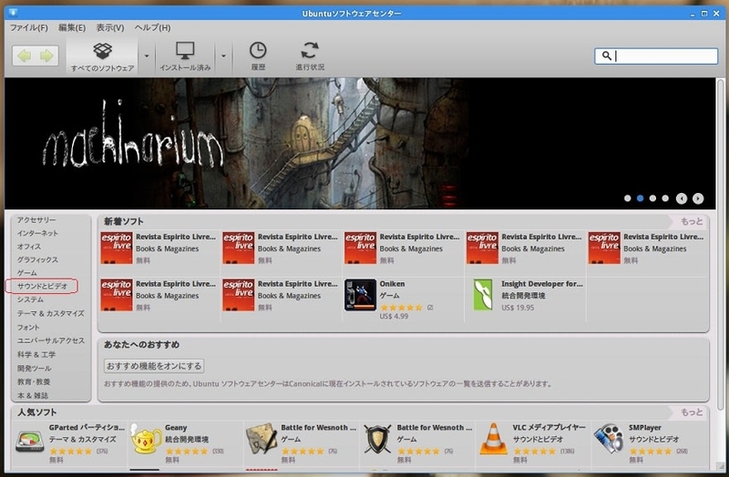Click the VLC star rating
Image resolution: width=729 pixels, height=477 pixels.
(x=534, y=451)
